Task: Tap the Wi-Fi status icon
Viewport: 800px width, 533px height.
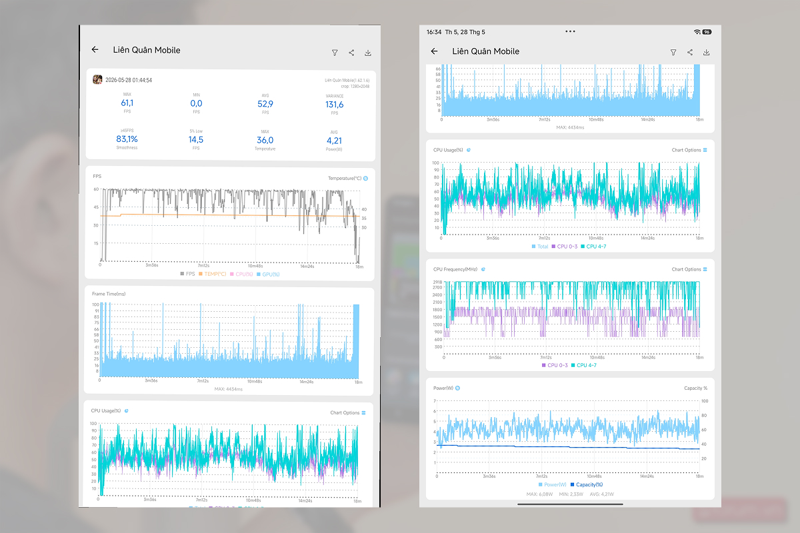Action: [x=697, y=32]
